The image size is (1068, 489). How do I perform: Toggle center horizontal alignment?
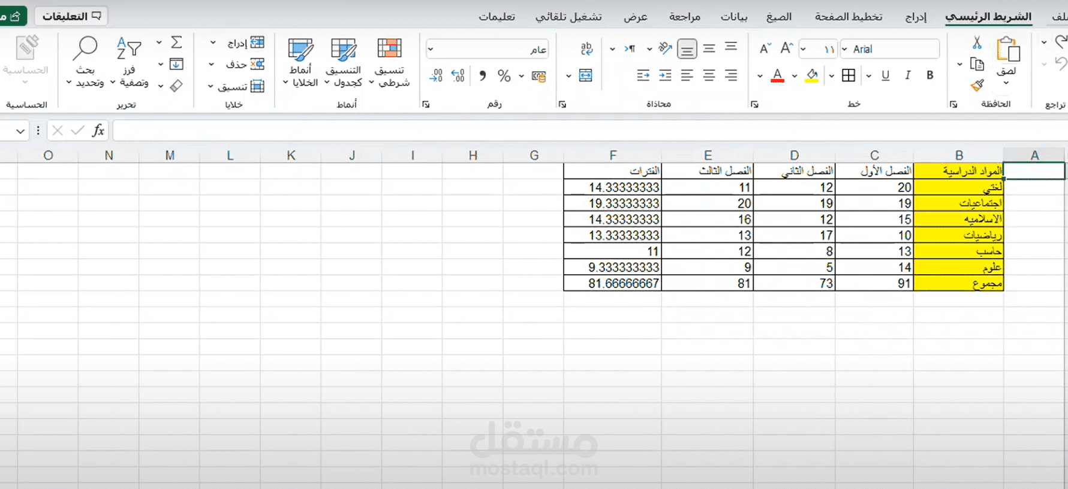tap(709, 75)
